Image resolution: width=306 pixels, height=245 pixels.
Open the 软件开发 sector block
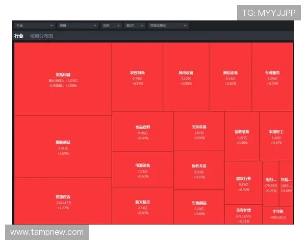(199, 170)
